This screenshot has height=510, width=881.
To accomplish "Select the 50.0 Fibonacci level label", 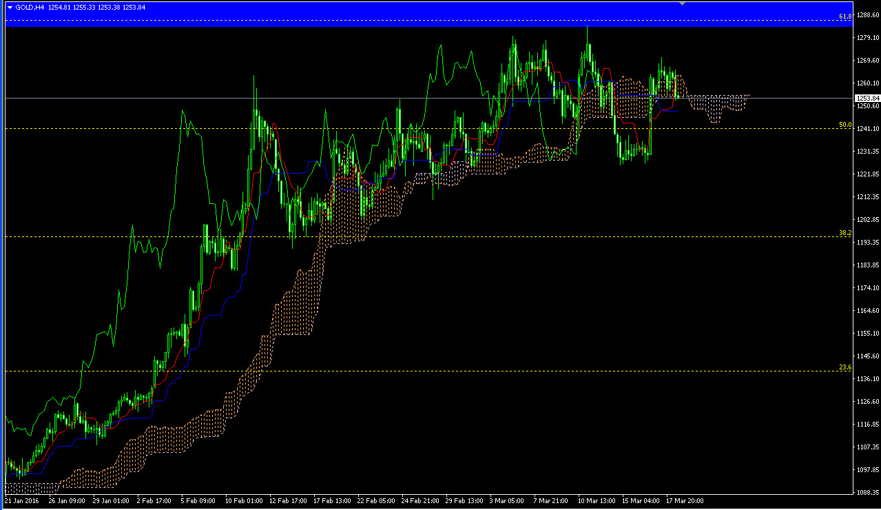I will click(845, 125).
